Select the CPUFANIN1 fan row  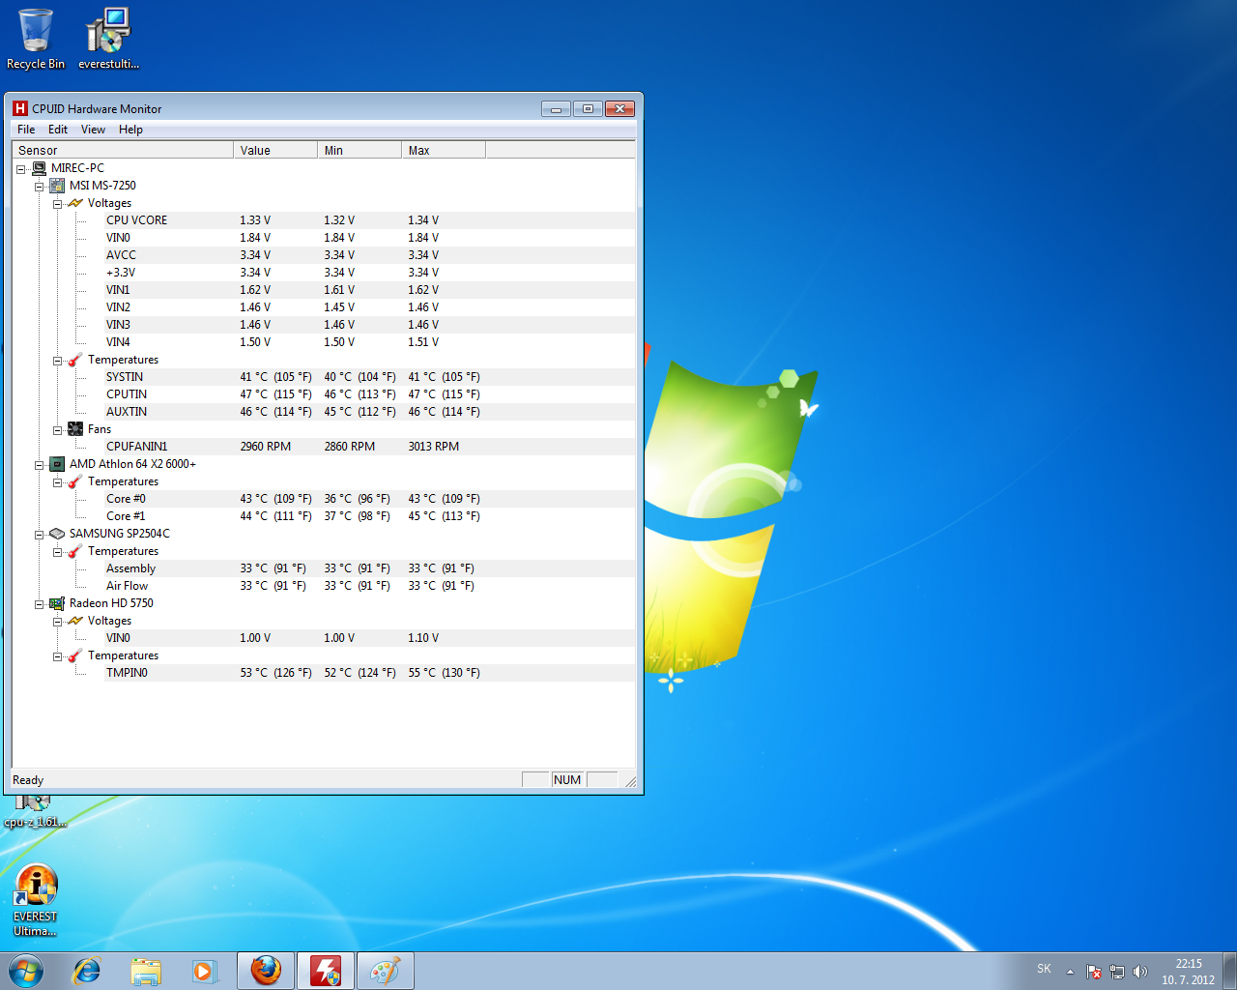tap(370, 447)
